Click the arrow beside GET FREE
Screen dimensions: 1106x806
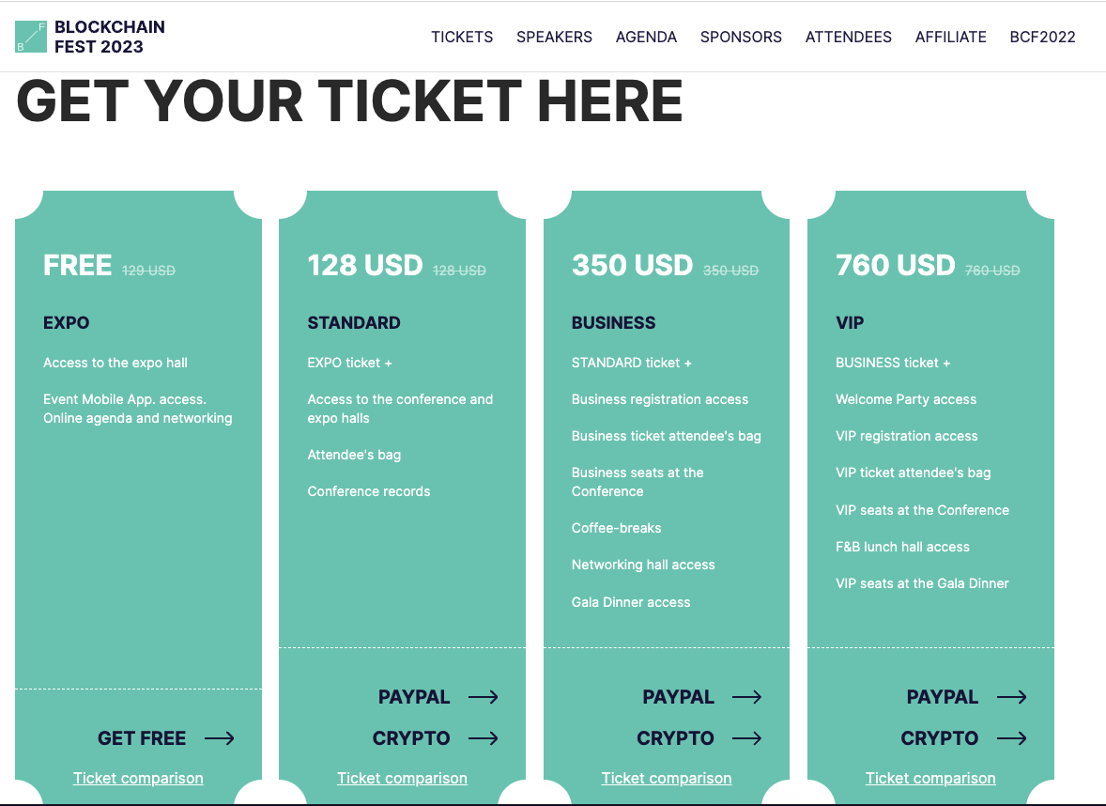click(220, 738)
